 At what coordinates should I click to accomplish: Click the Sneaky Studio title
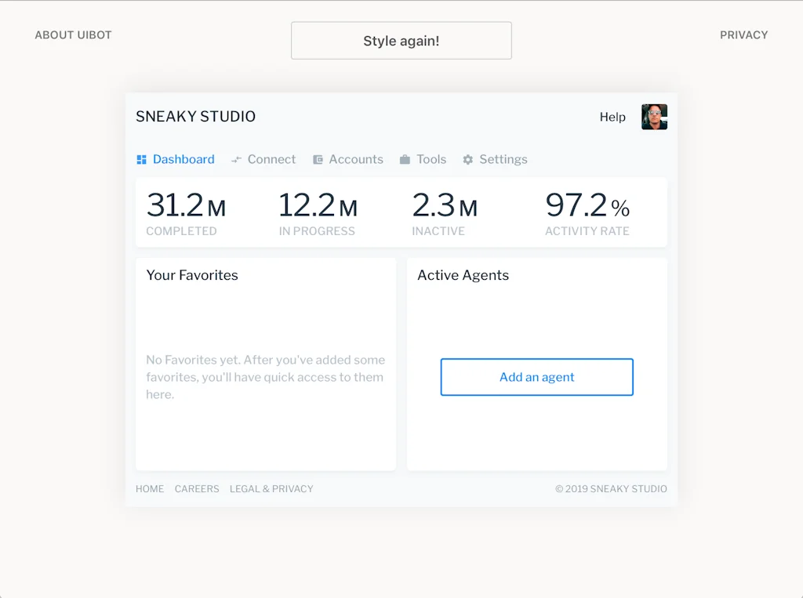[x=196, y=117]
